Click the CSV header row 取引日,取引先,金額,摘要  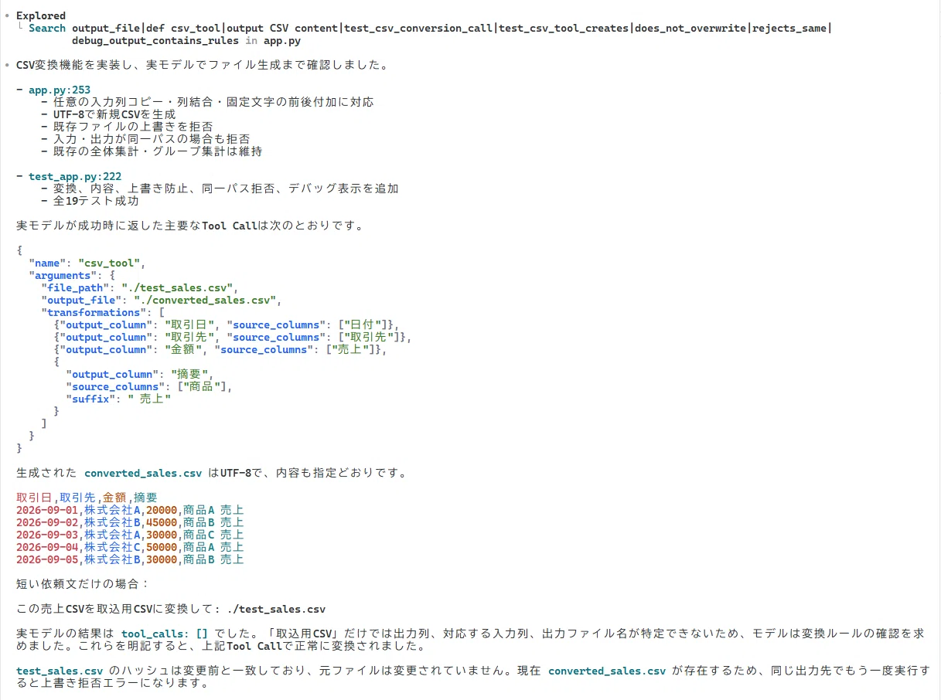coord(87,498)
